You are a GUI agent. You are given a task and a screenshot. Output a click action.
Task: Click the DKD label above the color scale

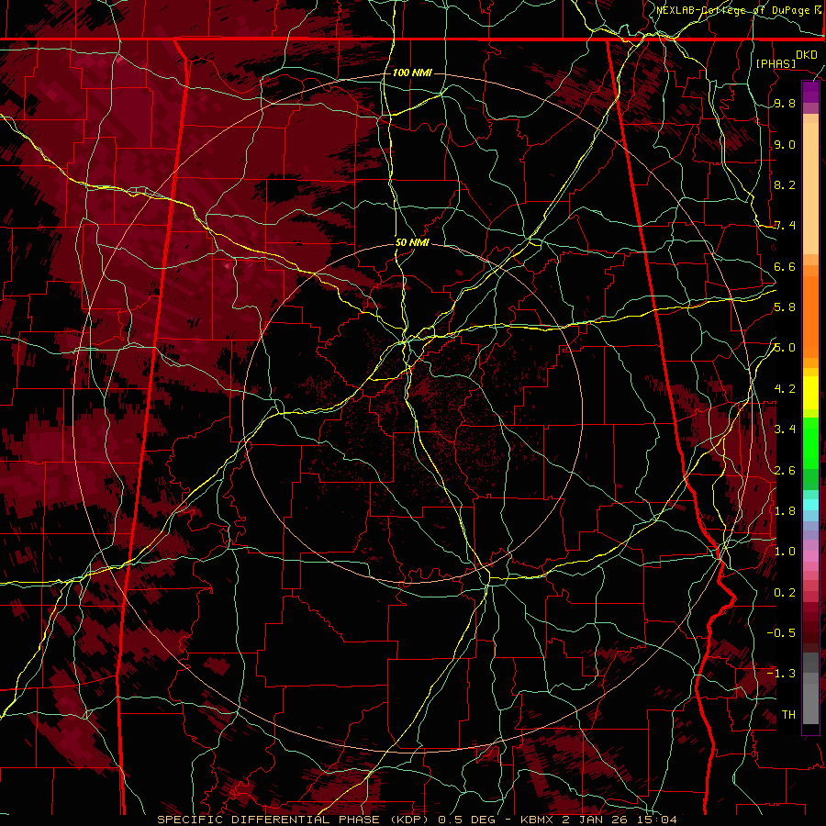806,55
